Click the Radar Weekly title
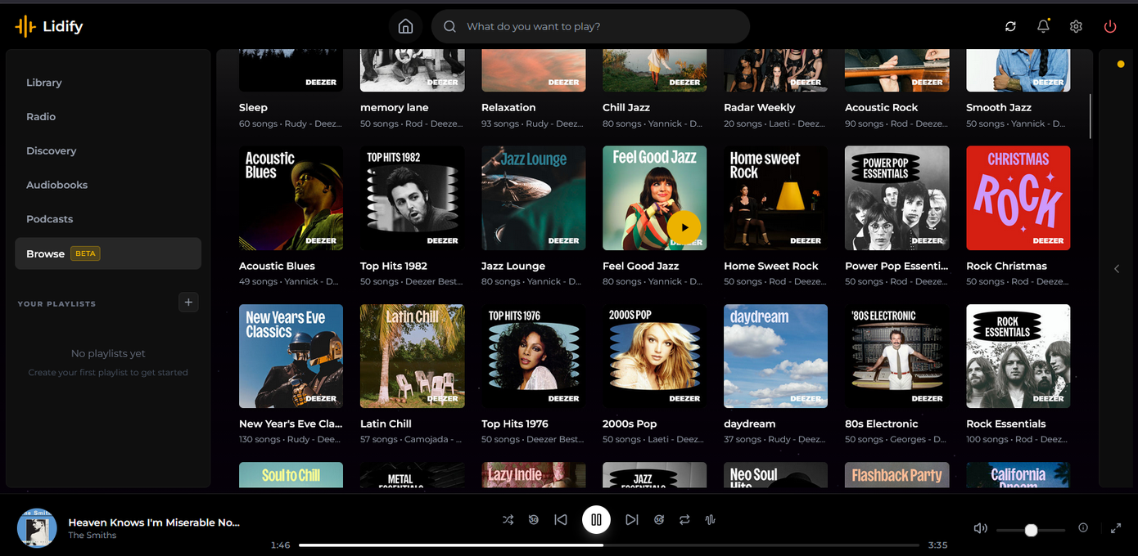Viewport: 1138px width, 556px height. [760, 107]
